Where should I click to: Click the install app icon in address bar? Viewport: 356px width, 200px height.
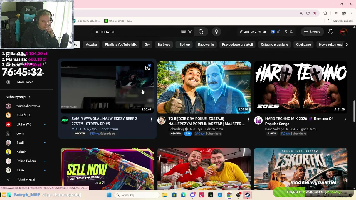[x=308, y=13]
